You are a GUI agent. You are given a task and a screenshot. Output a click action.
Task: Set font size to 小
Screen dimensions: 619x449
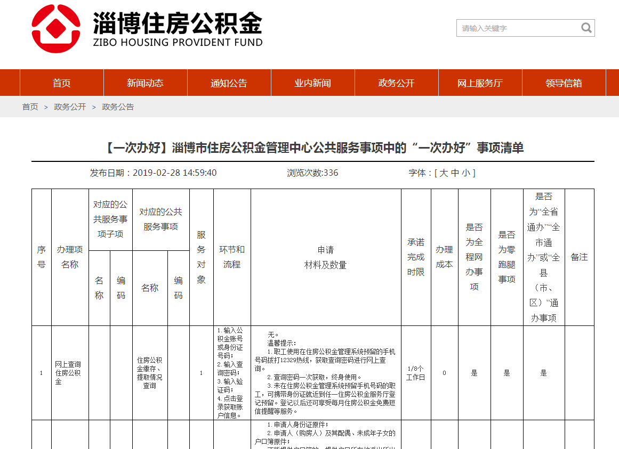(x=466, y=173)
